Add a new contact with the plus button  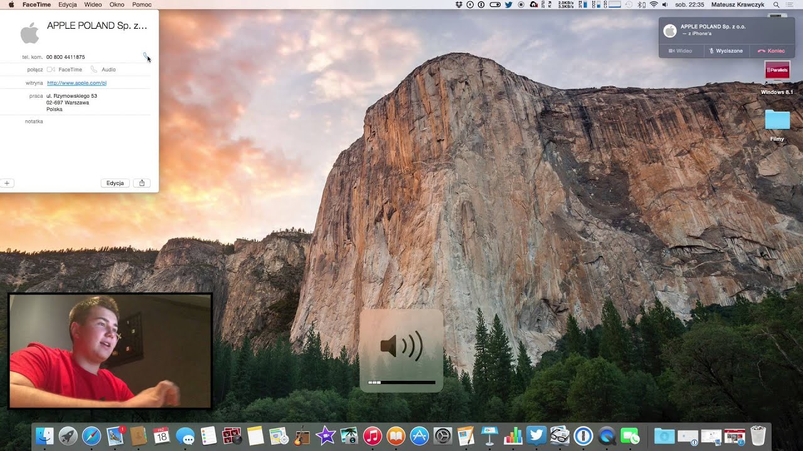pos(7,183)
